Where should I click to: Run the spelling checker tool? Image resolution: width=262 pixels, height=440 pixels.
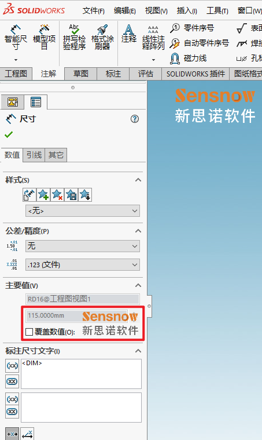click(x=74, y=37)
